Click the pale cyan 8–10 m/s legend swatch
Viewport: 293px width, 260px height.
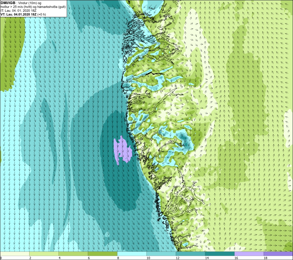point(132,254)
